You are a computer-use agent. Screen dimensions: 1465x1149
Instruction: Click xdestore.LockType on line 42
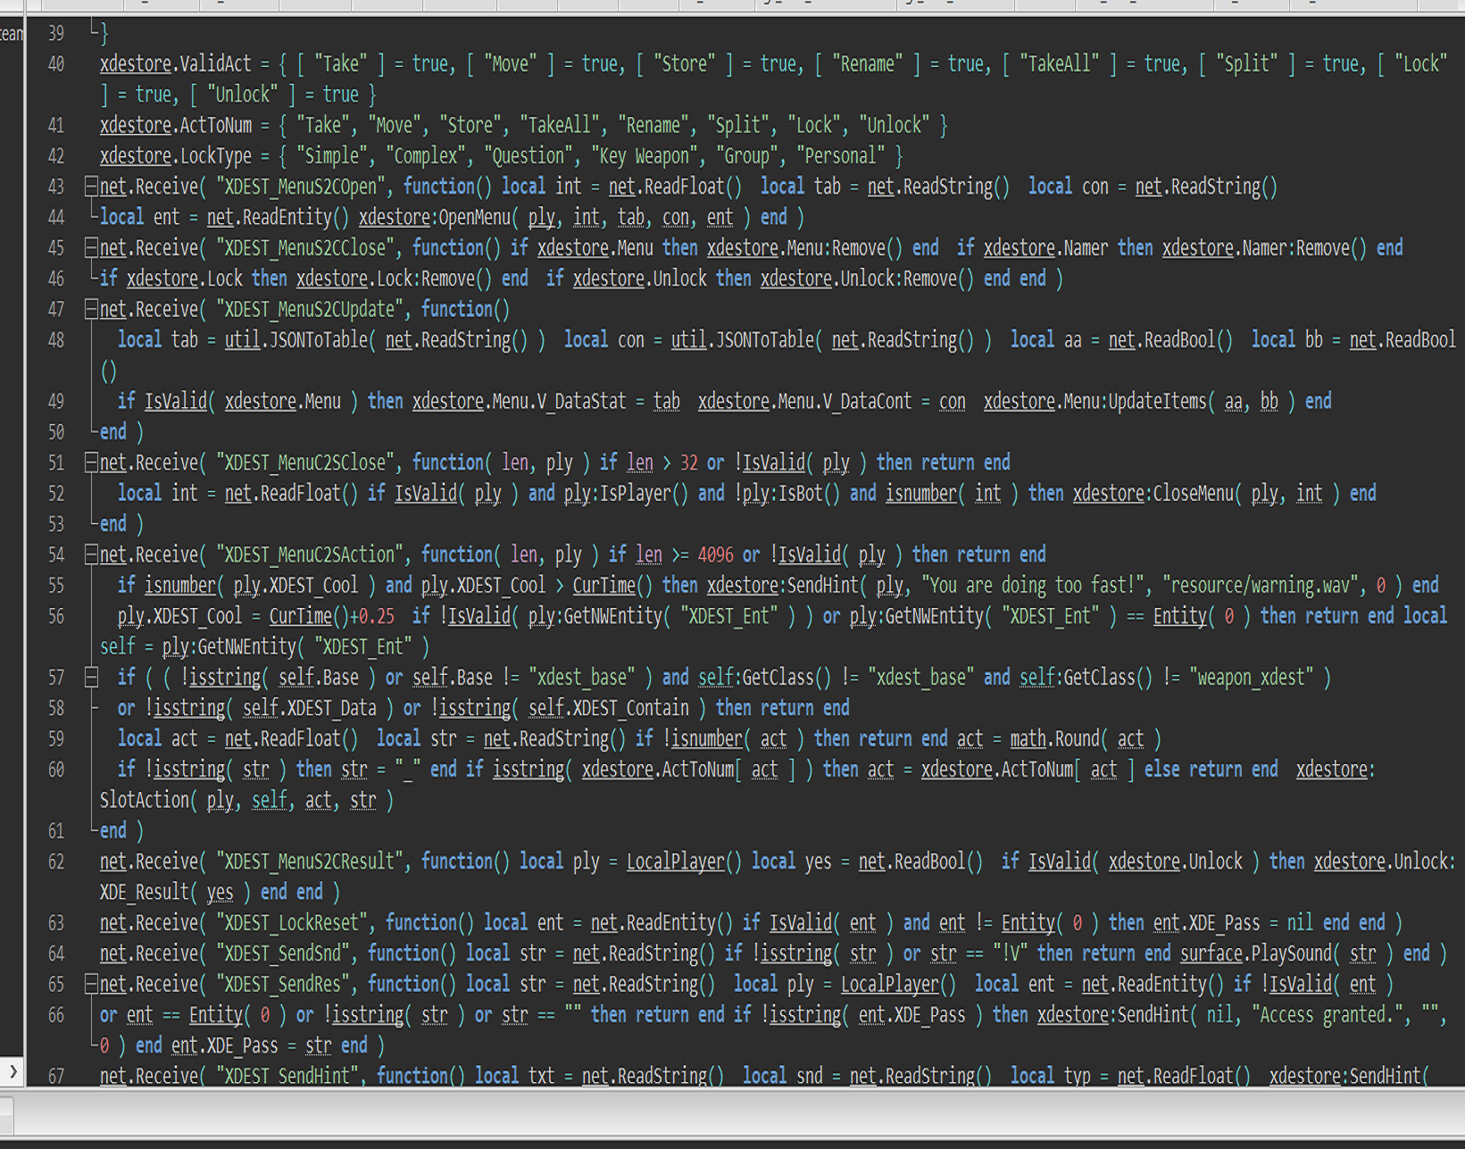tap(175, 156)
